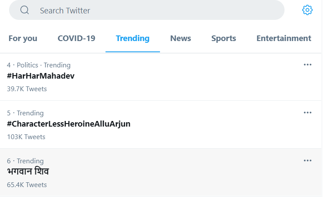This screenshot has height=197, width=323.
Task: Click the '4 · Politics · Trending' label
Action: pos(39,65)
